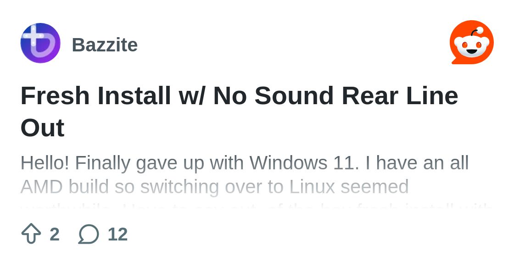Screen dimensions: 514x268
Task: Upvote the post with the arrow icon
Action: pos(31,234)
